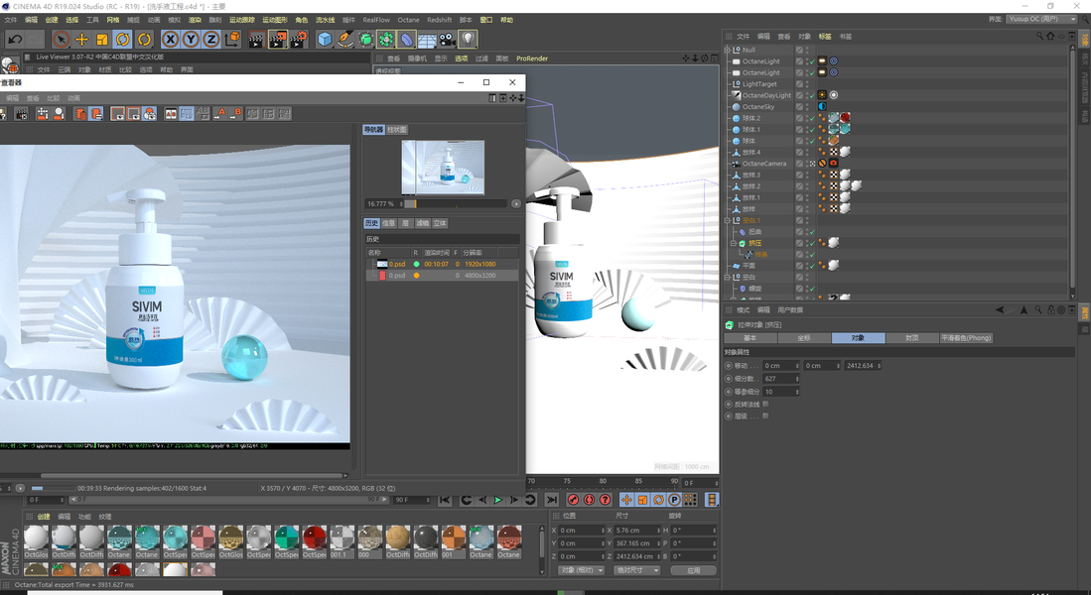The height and width of the screenshot is (595, 1091).
Task: Select the Live Selection arrow tool
Action: point(62,40)
